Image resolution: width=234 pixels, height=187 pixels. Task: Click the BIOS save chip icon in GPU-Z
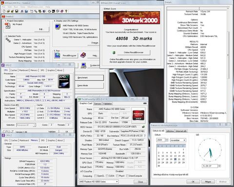pyautogui.click(x=143, y=127)
